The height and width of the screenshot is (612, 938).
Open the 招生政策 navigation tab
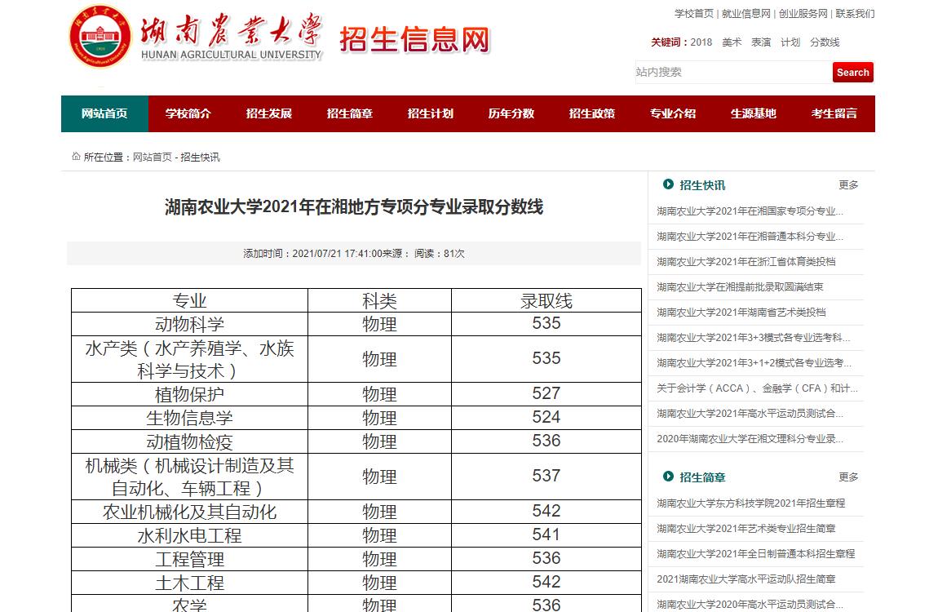[592, 113]
